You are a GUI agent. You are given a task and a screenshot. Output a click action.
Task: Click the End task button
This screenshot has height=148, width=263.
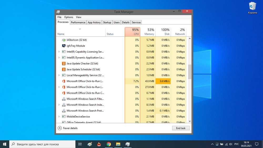pyautogui.click(x=181, y=128)
